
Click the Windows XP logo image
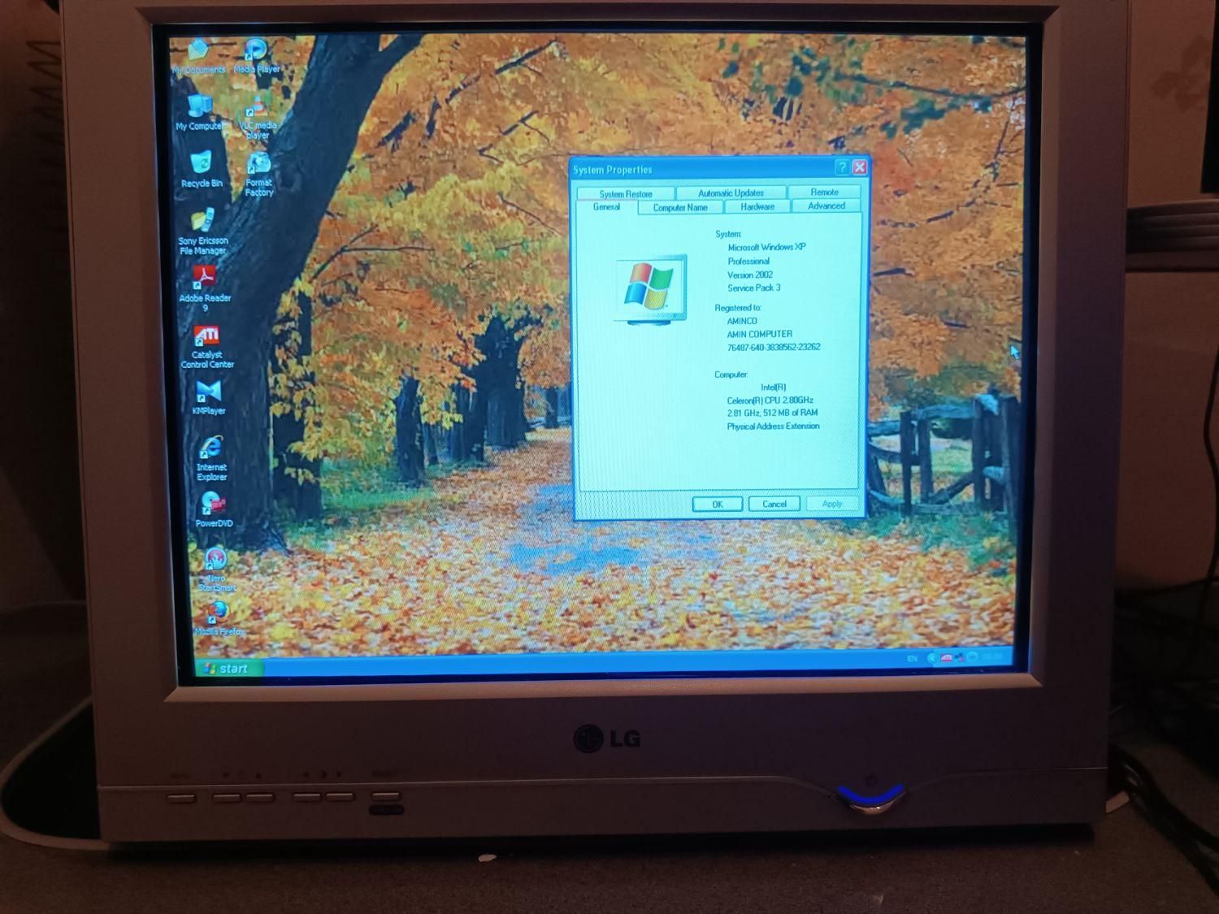[x=651, y=289]
